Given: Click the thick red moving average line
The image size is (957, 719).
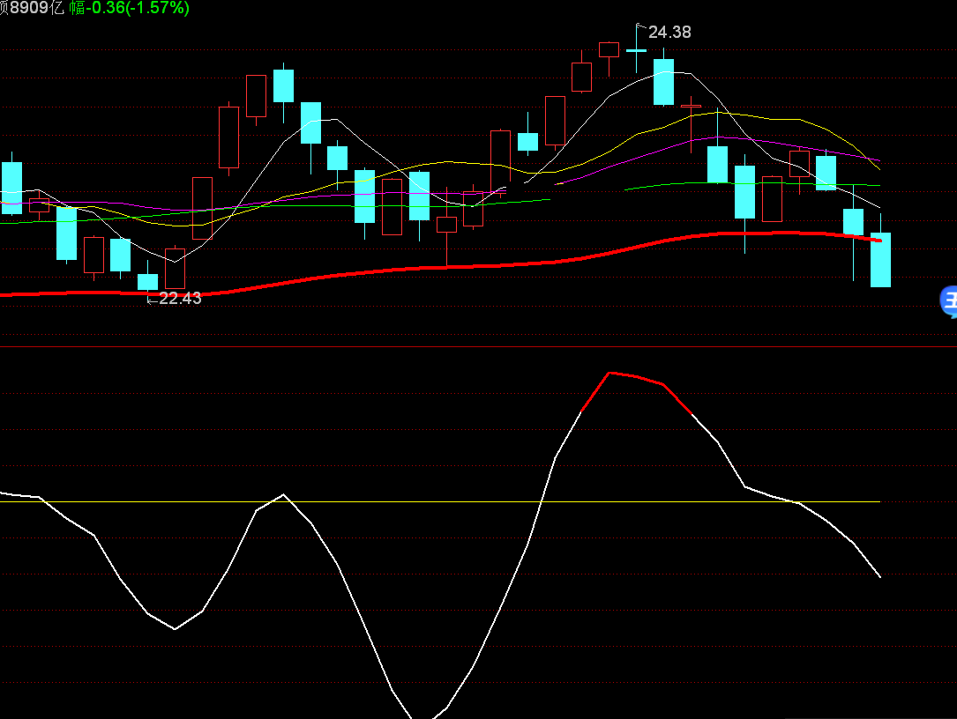Looking at the screenshot, I should 439,267.
